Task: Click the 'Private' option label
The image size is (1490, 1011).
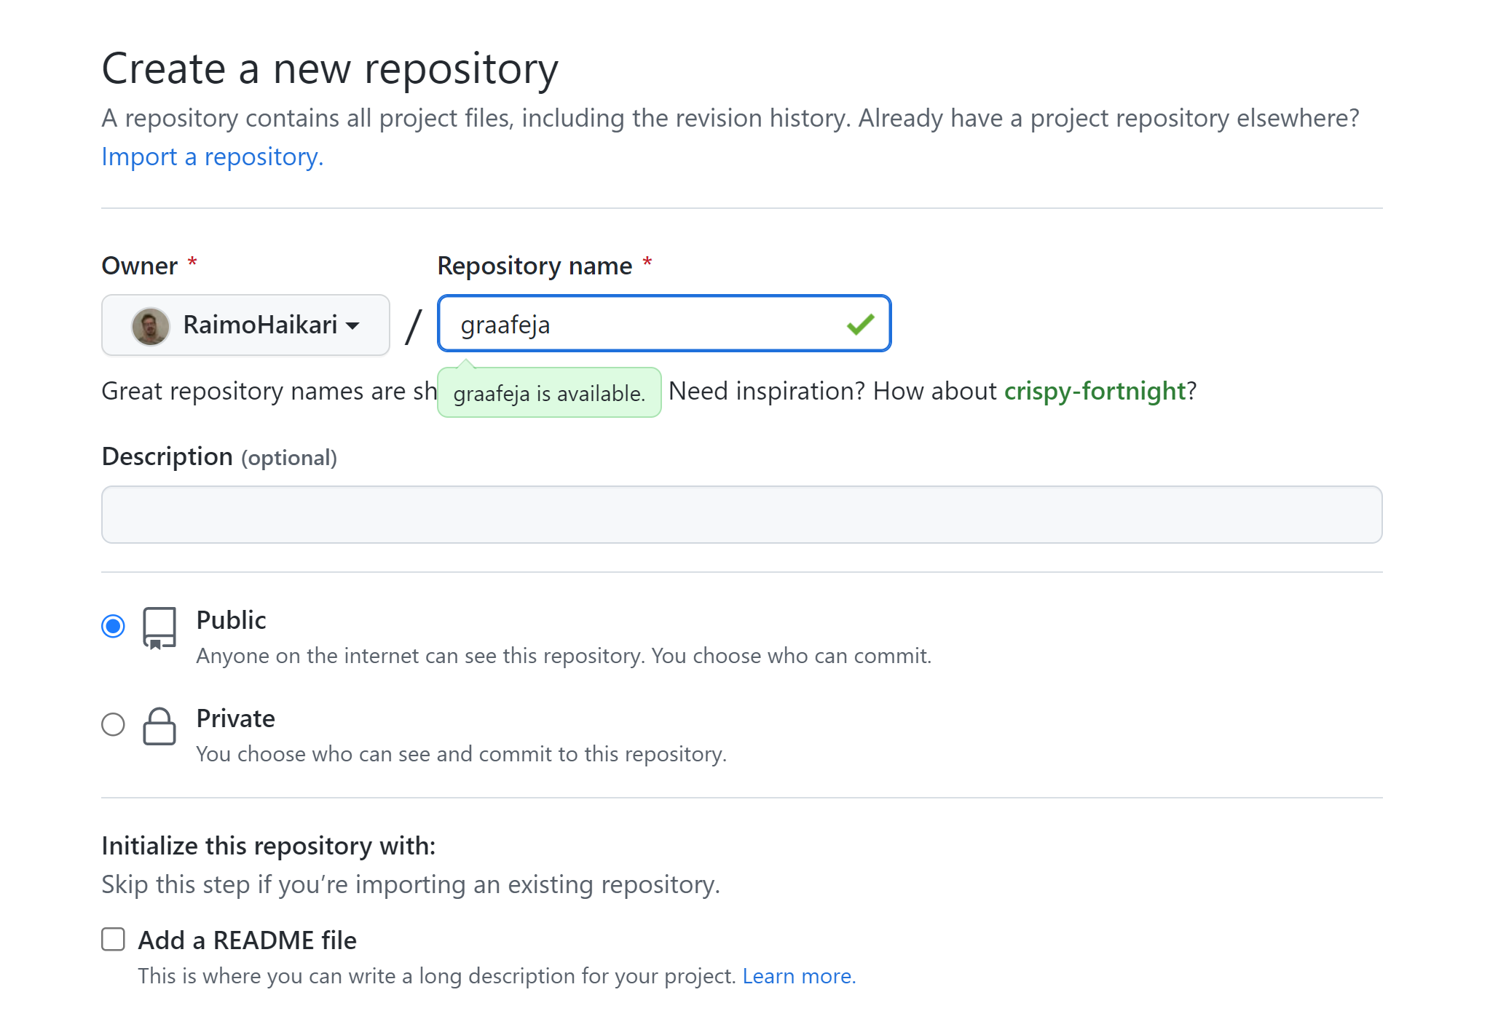Action: click(x=236, y=718)
